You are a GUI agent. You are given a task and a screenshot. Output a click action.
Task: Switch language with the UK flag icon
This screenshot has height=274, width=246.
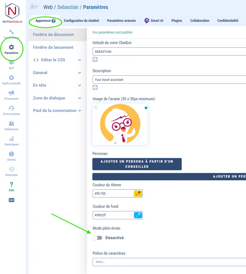tap(11, 200)
